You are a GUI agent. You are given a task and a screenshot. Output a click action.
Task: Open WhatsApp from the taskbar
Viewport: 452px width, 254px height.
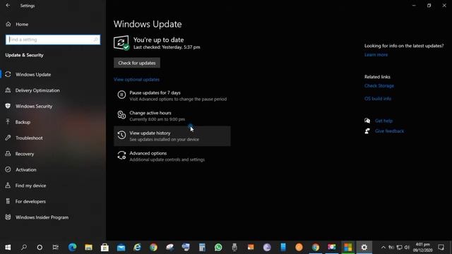click(218, 247)
